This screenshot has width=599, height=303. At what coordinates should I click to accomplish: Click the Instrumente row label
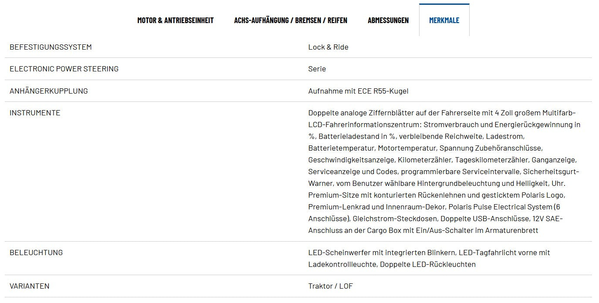pyautogui.click(x=35, y=113)
